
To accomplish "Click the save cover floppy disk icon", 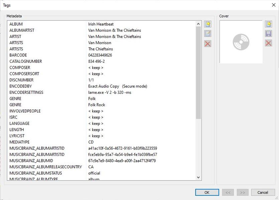I will click(x=269, y=34).
